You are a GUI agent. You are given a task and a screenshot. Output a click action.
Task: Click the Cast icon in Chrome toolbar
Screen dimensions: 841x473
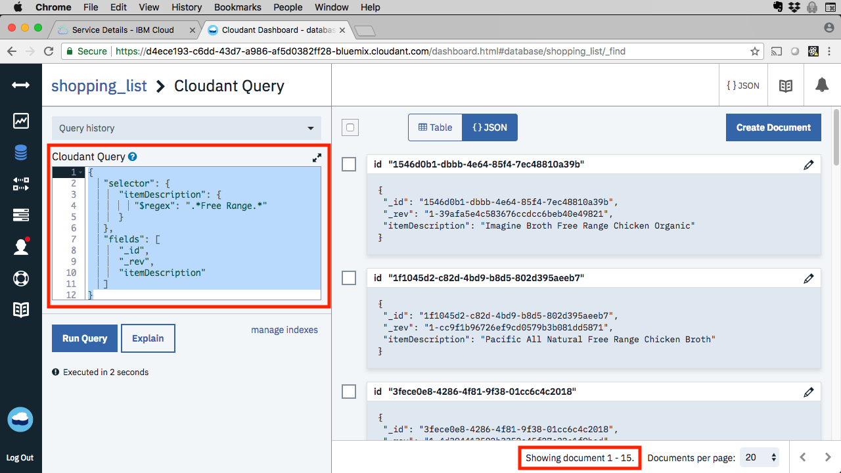pyautogui.click(x=777, y=51)
